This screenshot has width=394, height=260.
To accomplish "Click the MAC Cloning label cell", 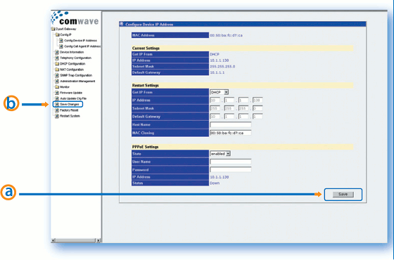I will (x=170, y=133).
